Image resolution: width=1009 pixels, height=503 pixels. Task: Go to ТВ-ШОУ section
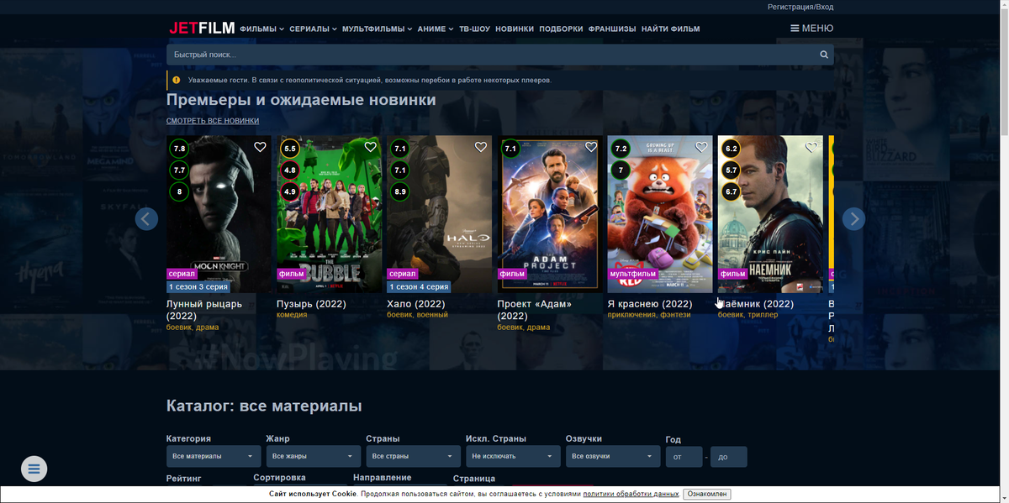point(474,29)
